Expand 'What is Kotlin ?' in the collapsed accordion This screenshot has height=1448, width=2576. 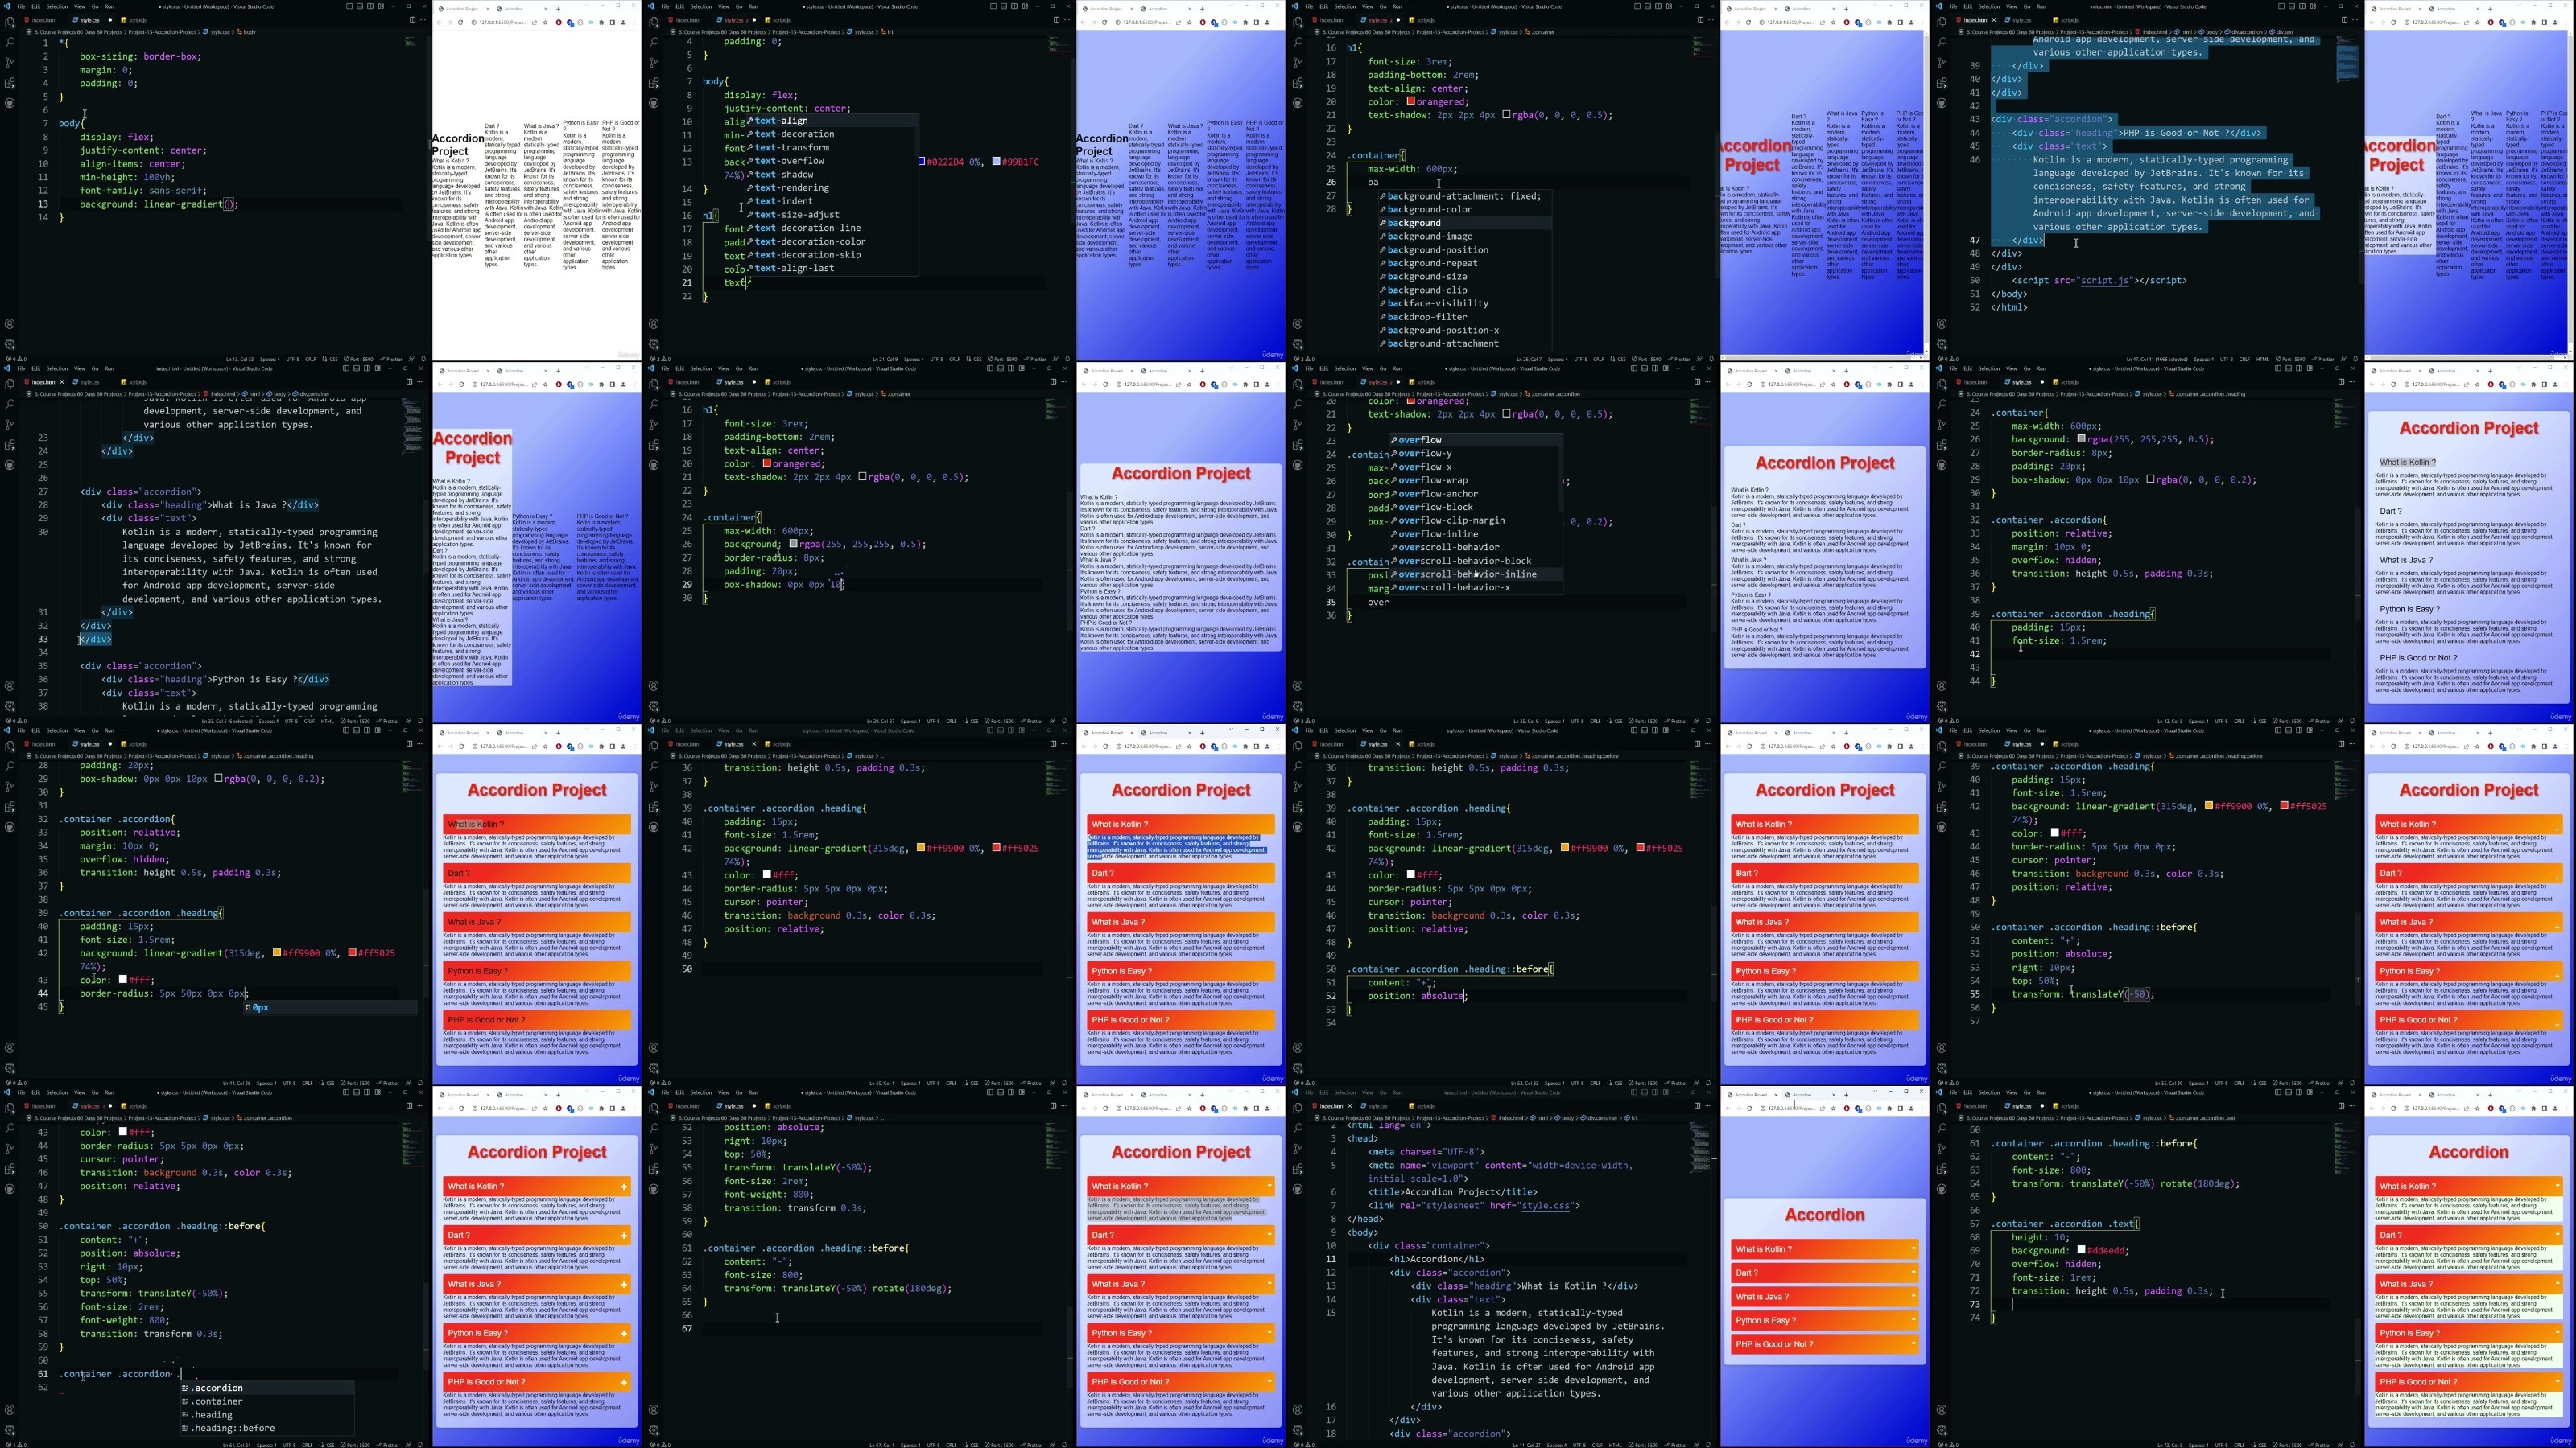1824,1249
